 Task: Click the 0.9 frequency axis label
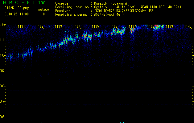2,71
